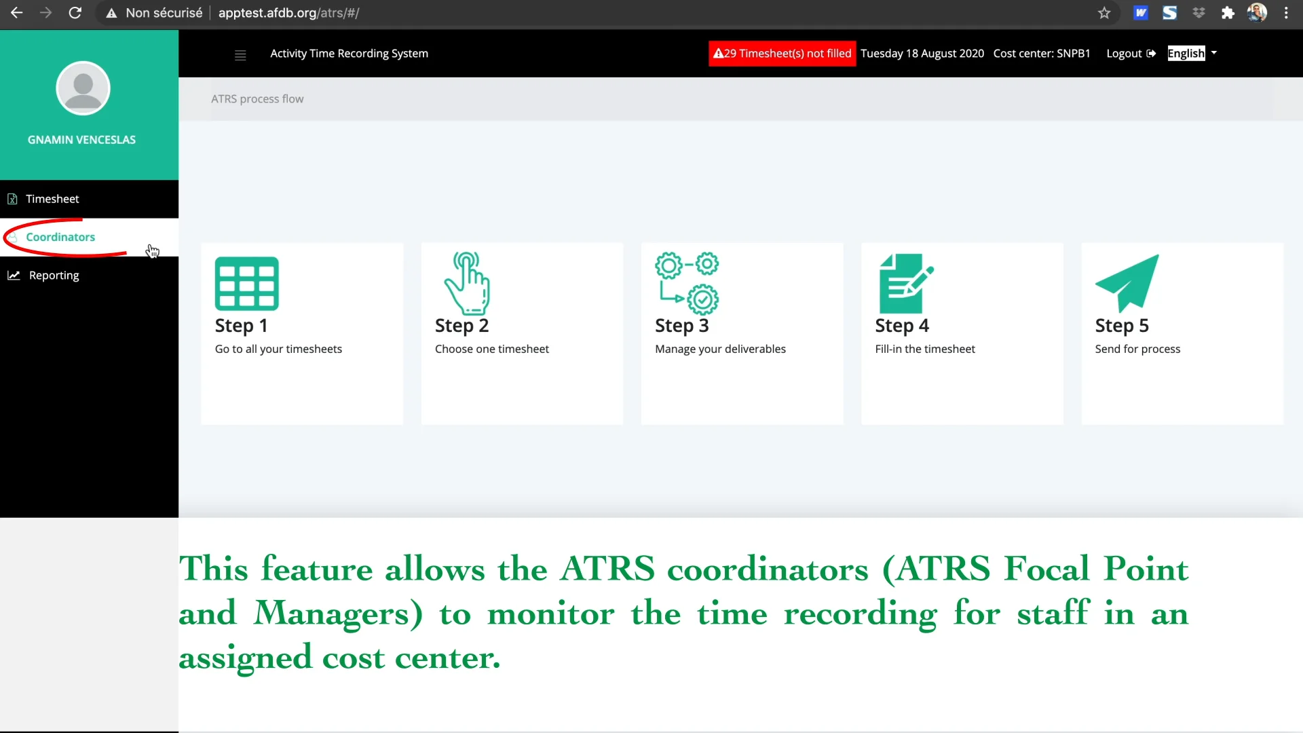Image resolution: width=1303 pixels, height=733 pixels.
Task: Click the 'Cost center: SNPB1' text
Action: (x=1042, y=54)
